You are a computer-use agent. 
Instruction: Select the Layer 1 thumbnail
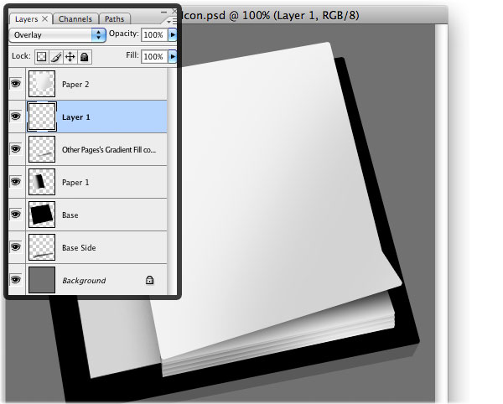pyautogui.click(x=42, y=117)
